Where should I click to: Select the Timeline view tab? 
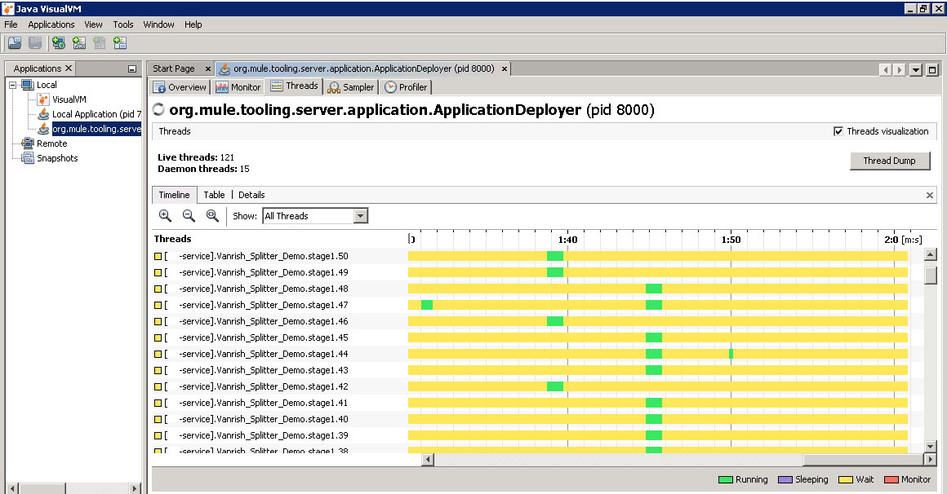coord(174,195)
